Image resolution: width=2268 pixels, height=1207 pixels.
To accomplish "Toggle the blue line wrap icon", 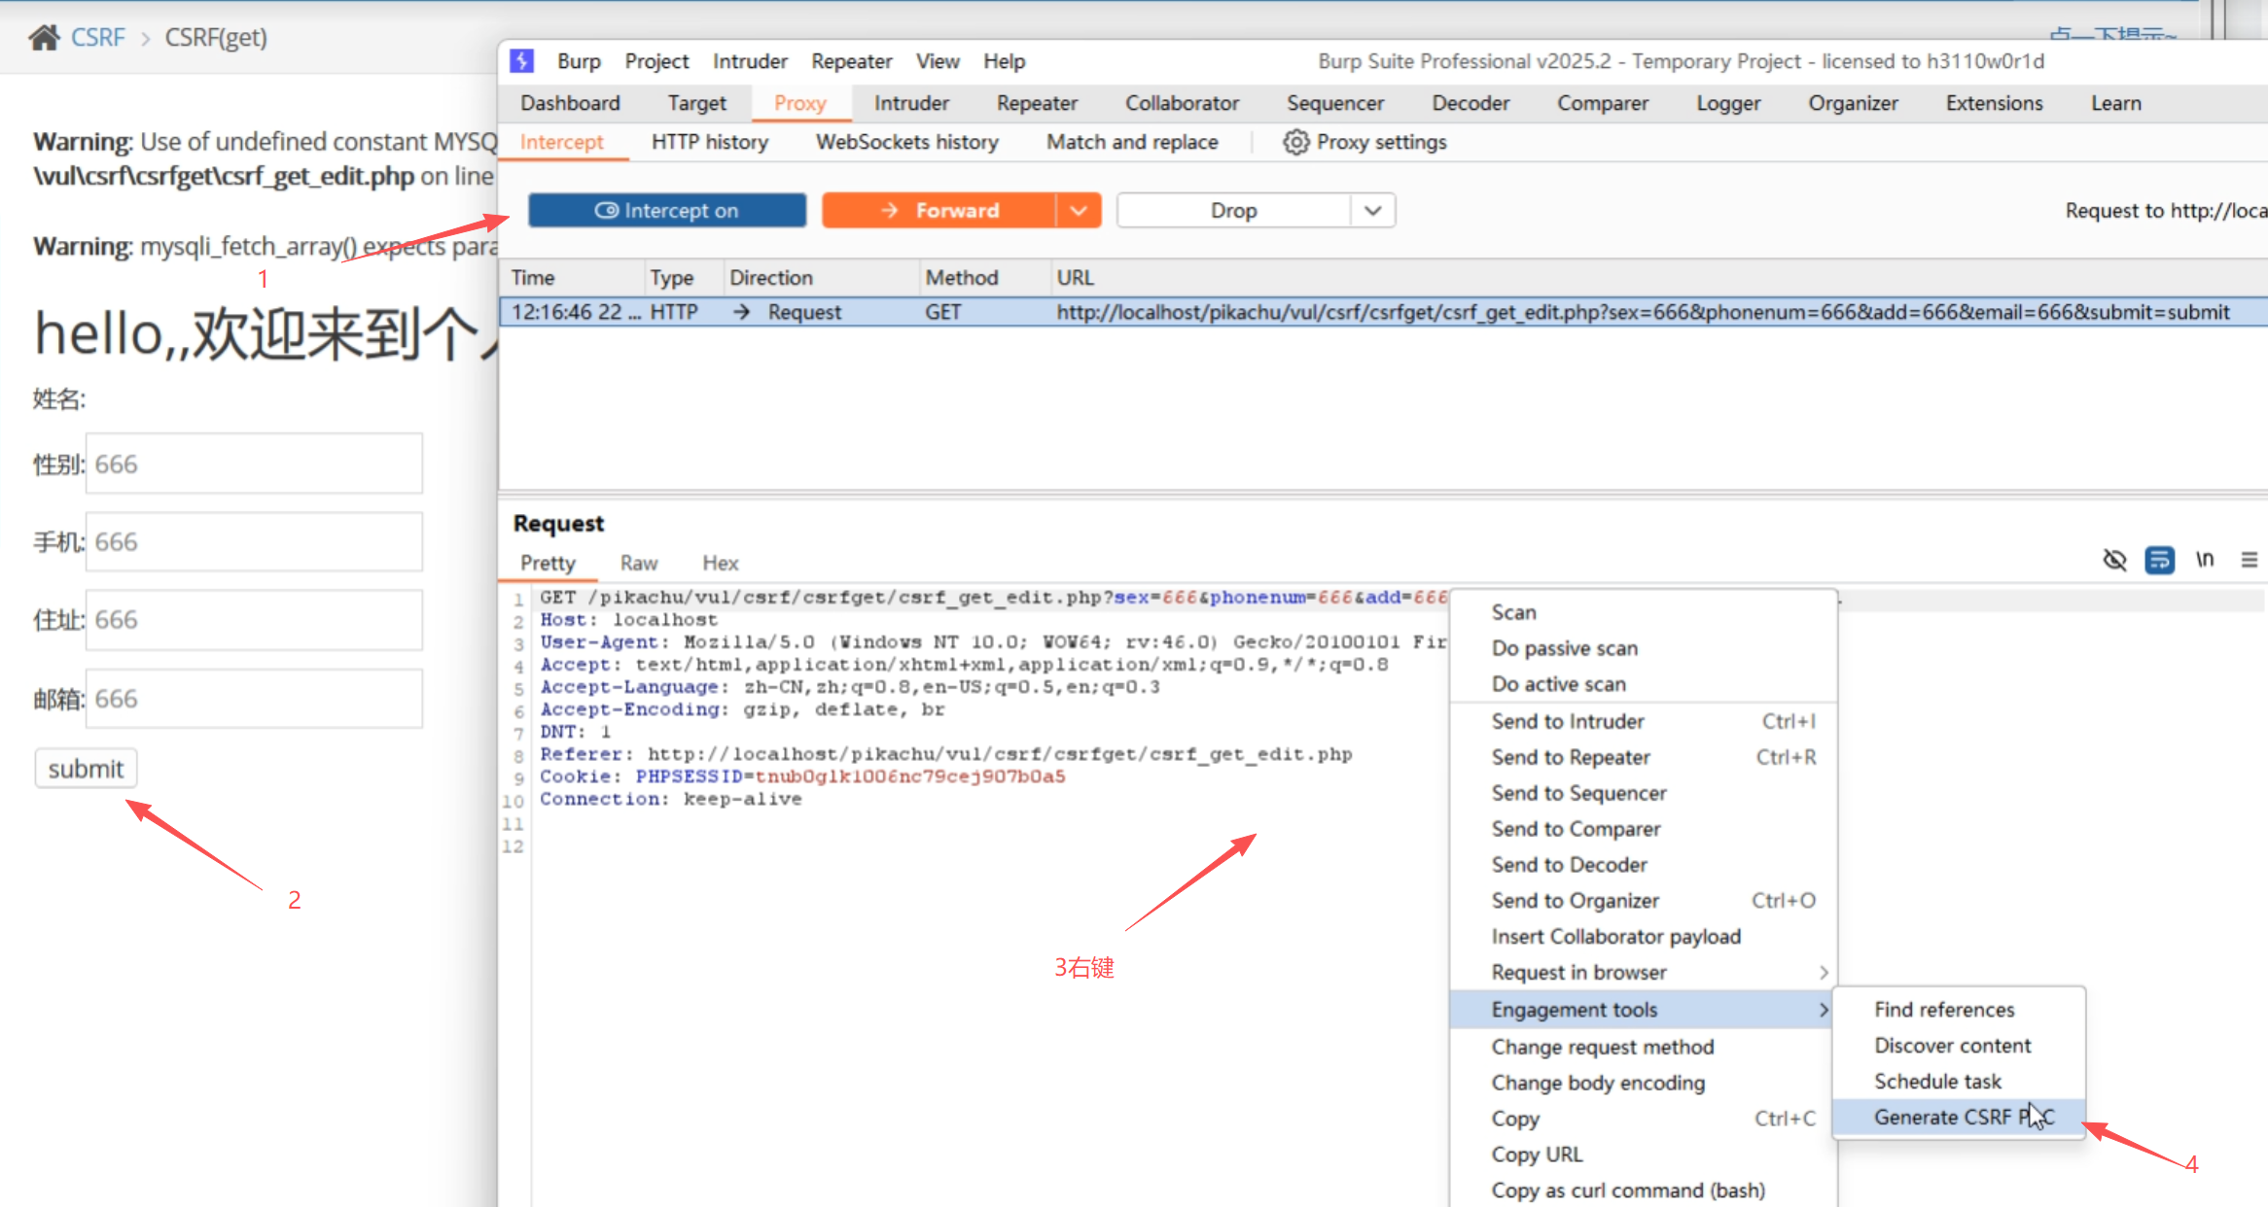I will tap(2159, 560).
